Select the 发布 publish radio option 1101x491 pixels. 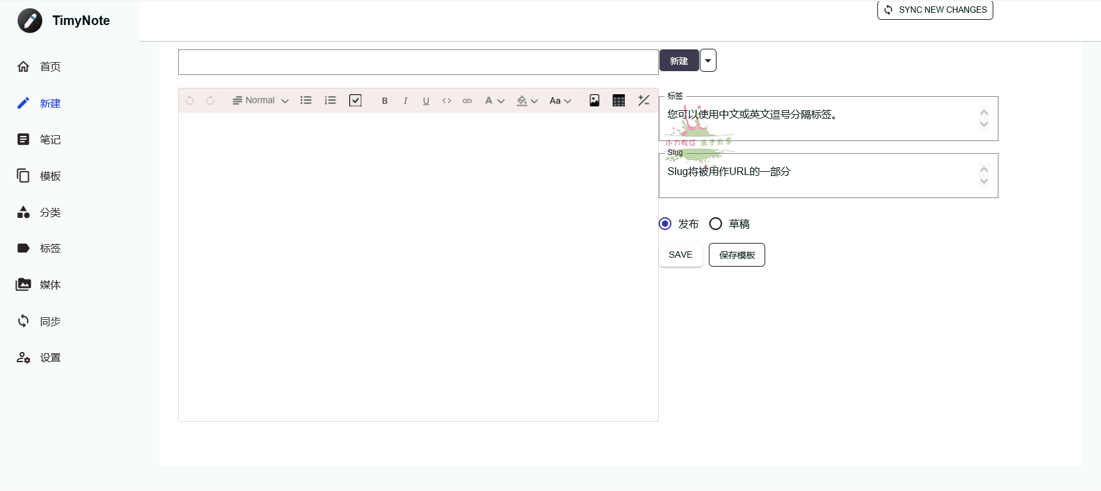(665, 224)
